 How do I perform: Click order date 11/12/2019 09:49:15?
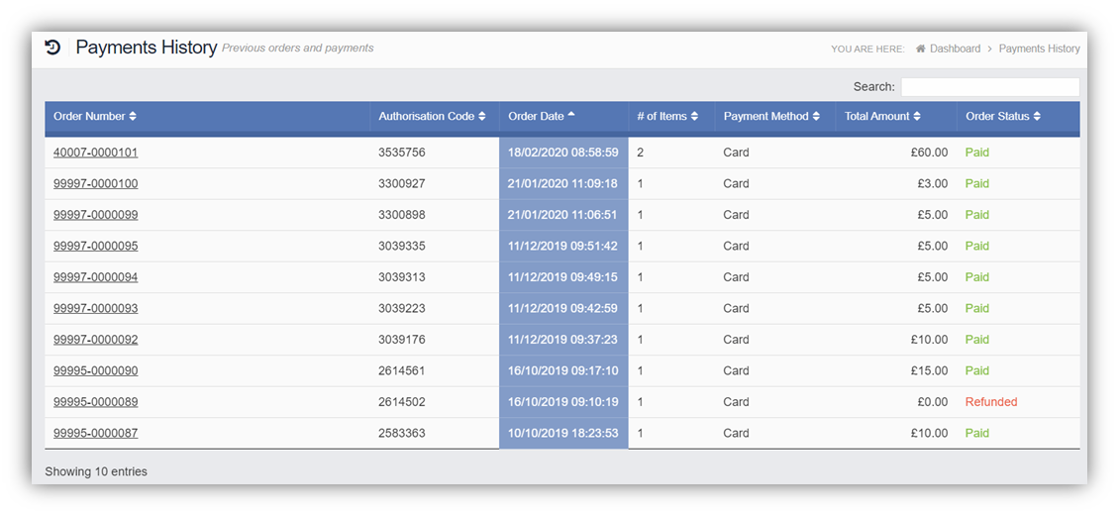pyautogui.click(x=563, y=277)
